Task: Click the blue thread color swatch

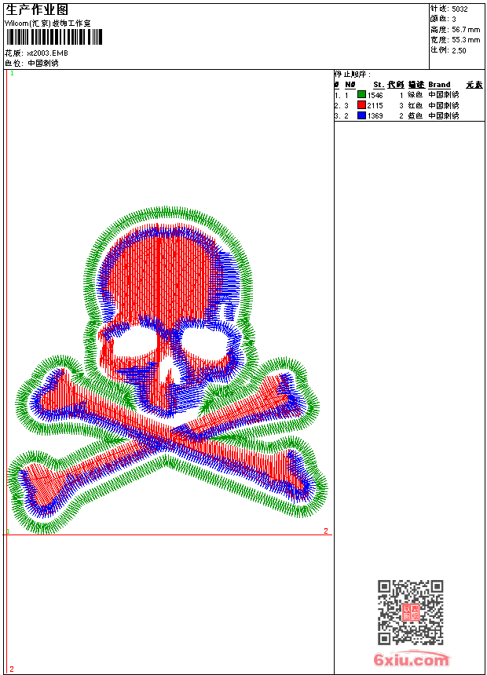Action: 361,115
